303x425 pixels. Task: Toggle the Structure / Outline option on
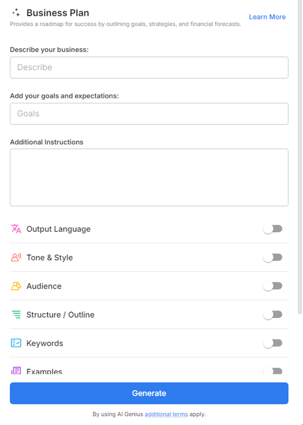pyautogui.click(x=273, y=314)
